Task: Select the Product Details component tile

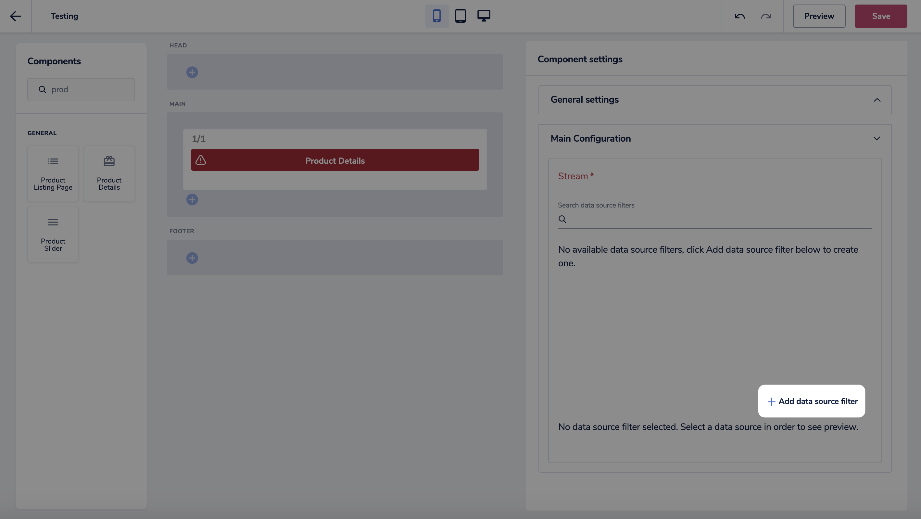Action: [109, 173]
